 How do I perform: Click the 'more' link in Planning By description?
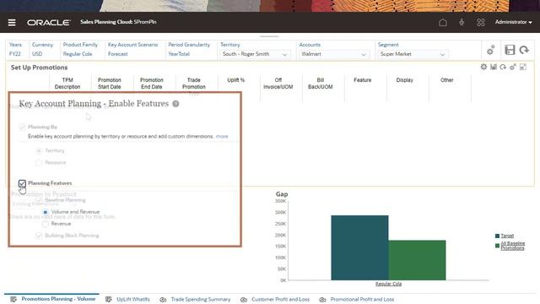(222, 137)
